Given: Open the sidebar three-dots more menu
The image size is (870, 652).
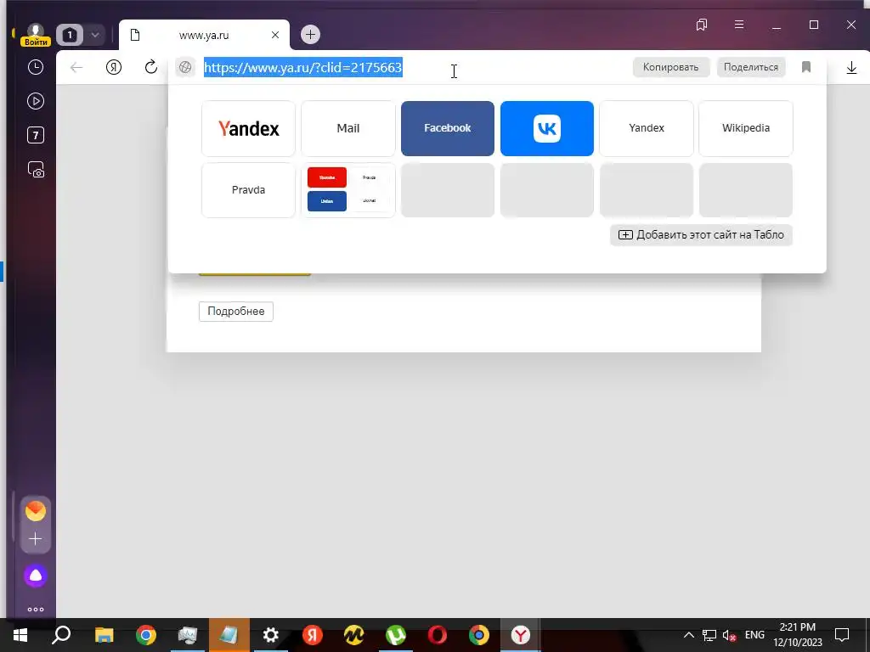Looking at the screenshot, I should point(36,610).
